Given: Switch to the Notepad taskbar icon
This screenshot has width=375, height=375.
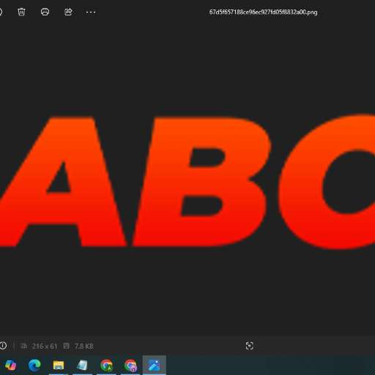Looking at the screenshot, I should [82, 365].
